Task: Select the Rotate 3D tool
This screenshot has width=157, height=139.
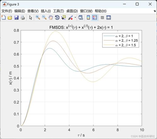Action: pos(57,18)
